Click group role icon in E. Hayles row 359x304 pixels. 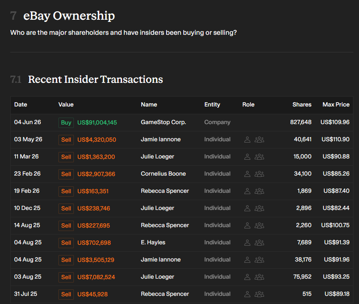click(259, 243)
